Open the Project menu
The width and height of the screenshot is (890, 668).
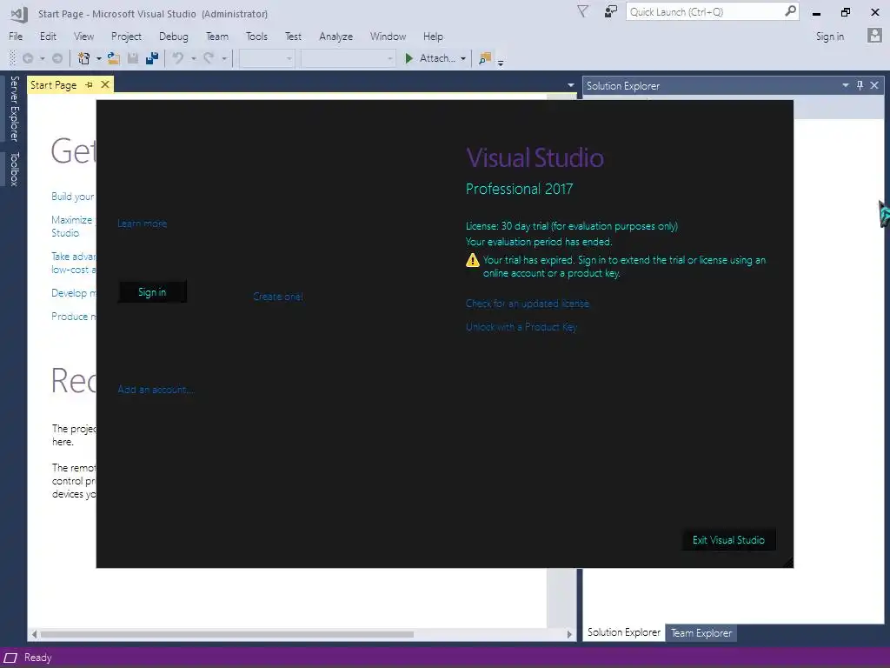click(126, 37)
